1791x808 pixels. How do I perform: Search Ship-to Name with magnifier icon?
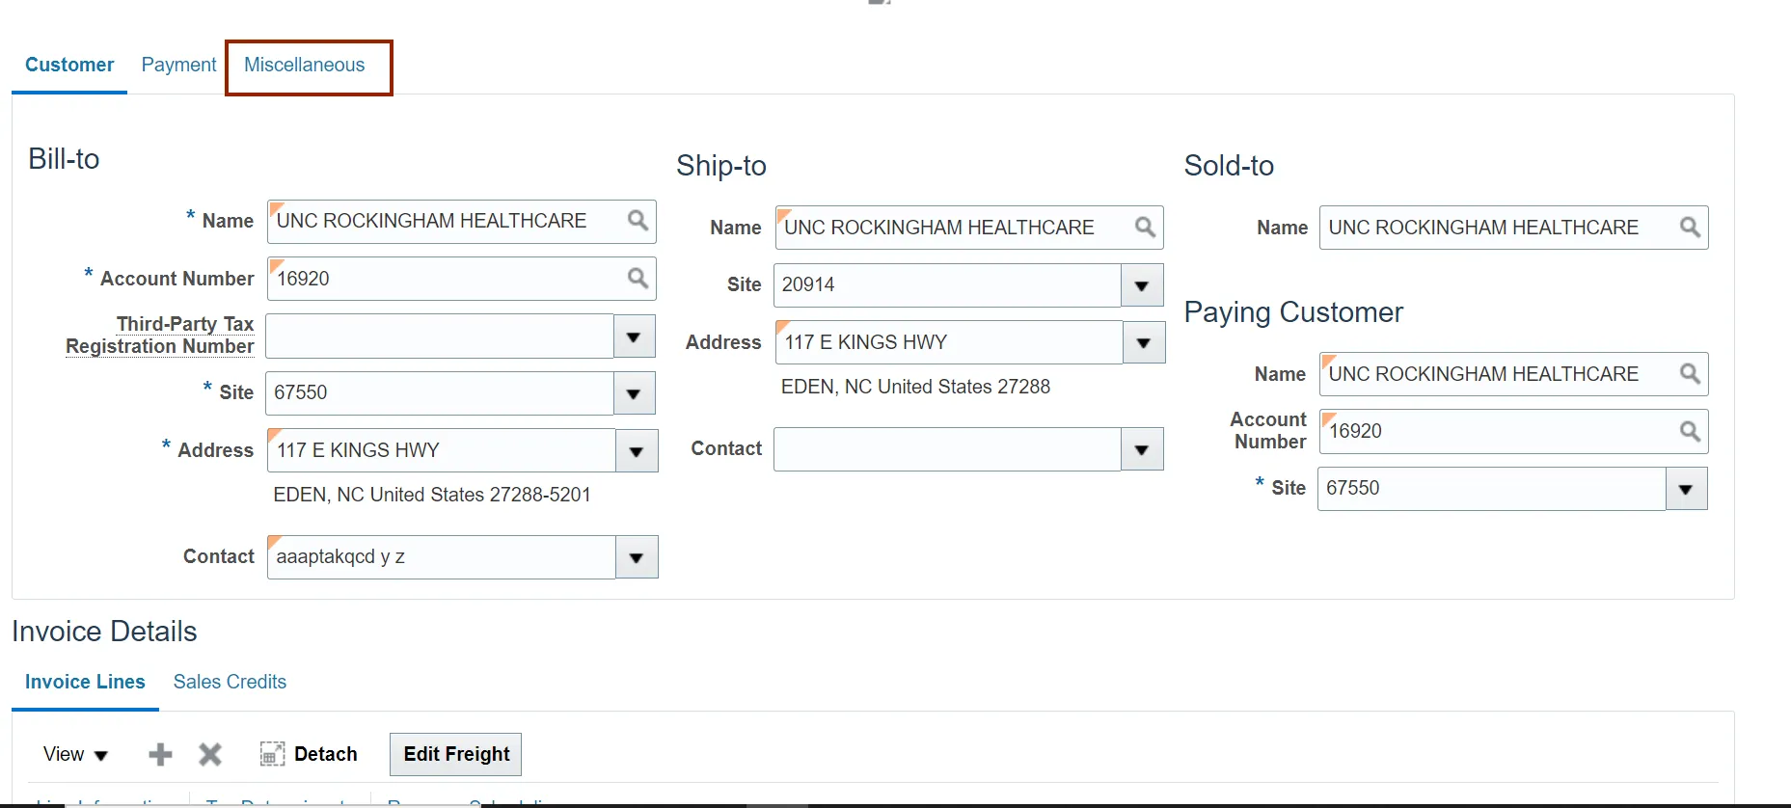1145,228
